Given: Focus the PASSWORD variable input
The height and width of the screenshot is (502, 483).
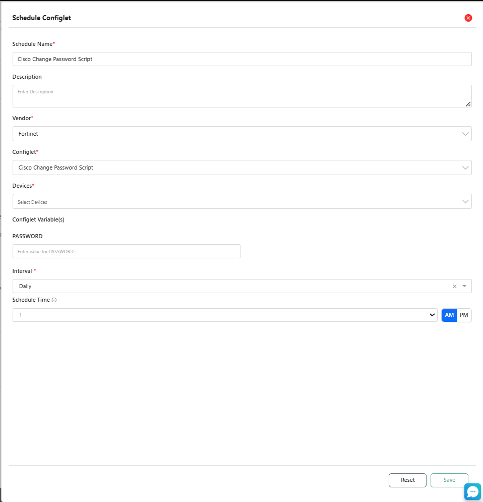Looking at the screenshot, I should coord(126,251).
